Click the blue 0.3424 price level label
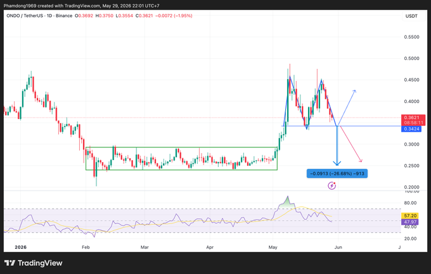This screenshot has height=274, width=431. pyautogui.click(x=411, y=128)
